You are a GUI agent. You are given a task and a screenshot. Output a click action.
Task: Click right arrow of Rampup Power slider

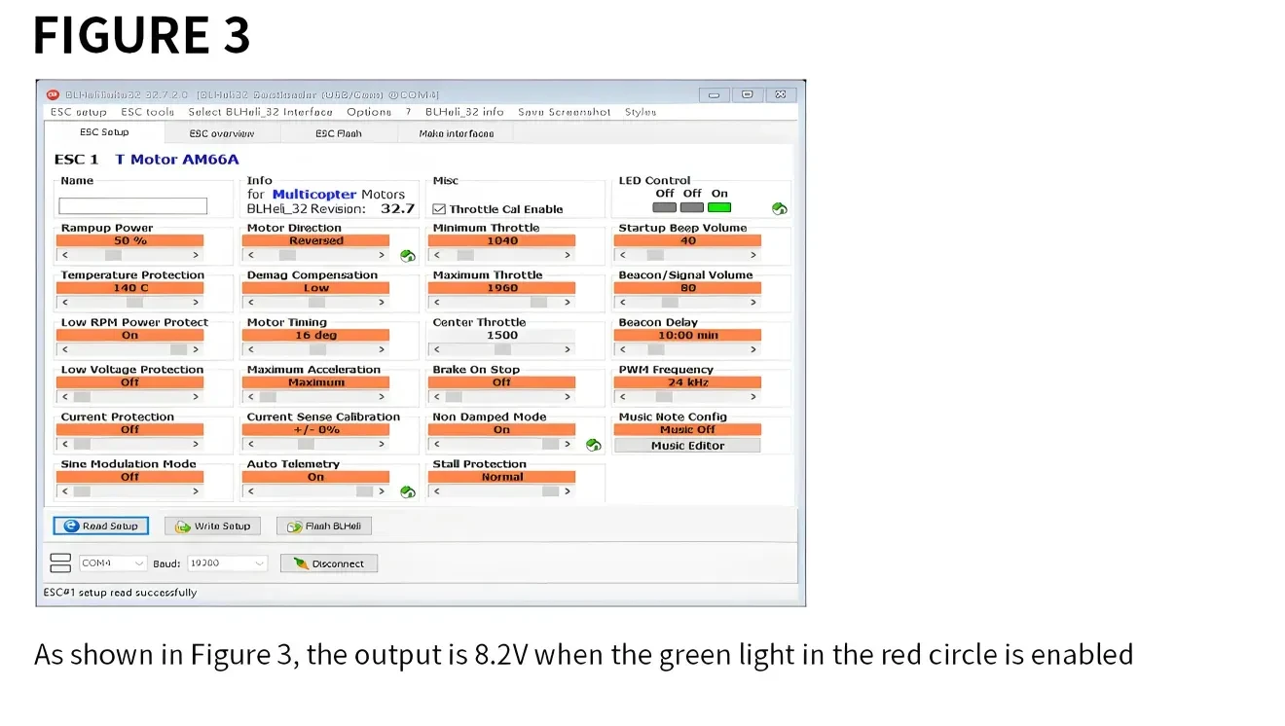pos(196,255)
